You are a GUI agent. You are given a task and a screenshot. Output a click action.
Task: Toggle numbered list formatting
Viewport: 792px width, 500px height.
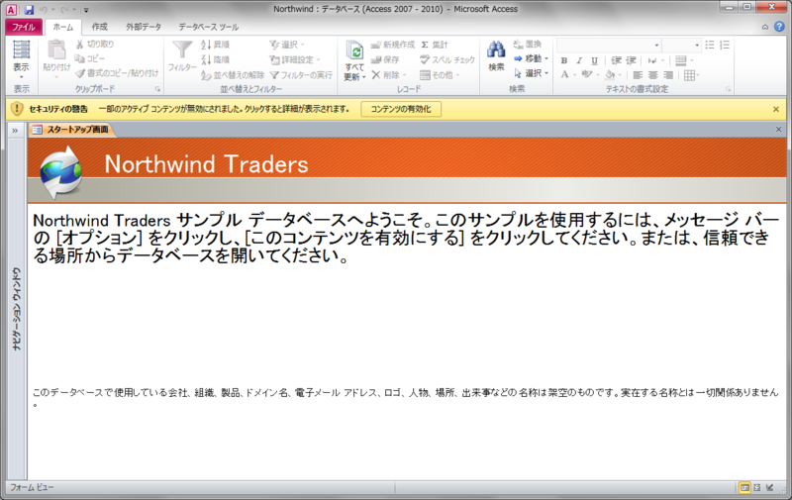tap(725, 45)
